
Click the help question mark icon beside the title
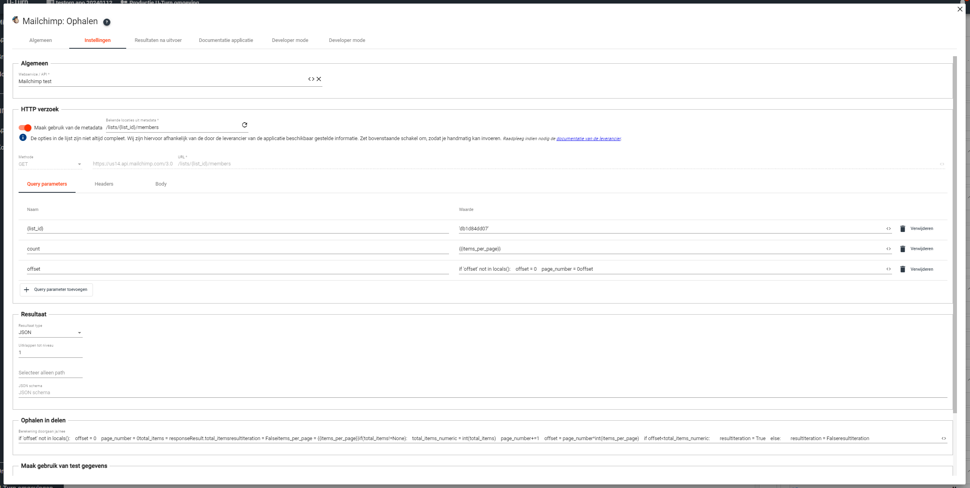(x=107, y=22)
